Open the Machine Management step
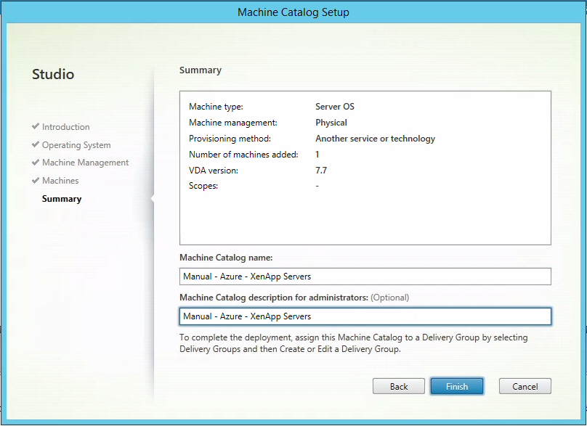 pos(85,163)
